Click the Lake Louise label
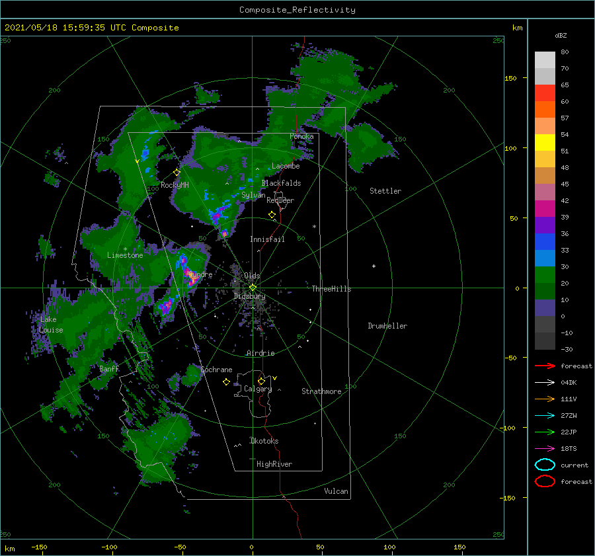595x556 pixels. pos(51,325)
